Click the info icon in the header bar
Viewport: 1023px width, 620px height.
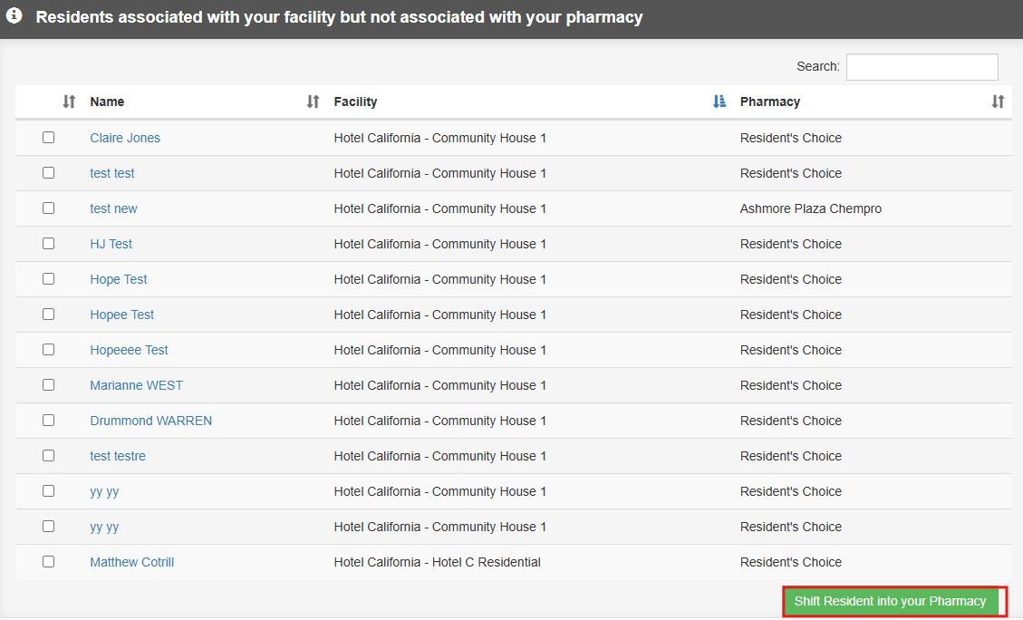13,15
